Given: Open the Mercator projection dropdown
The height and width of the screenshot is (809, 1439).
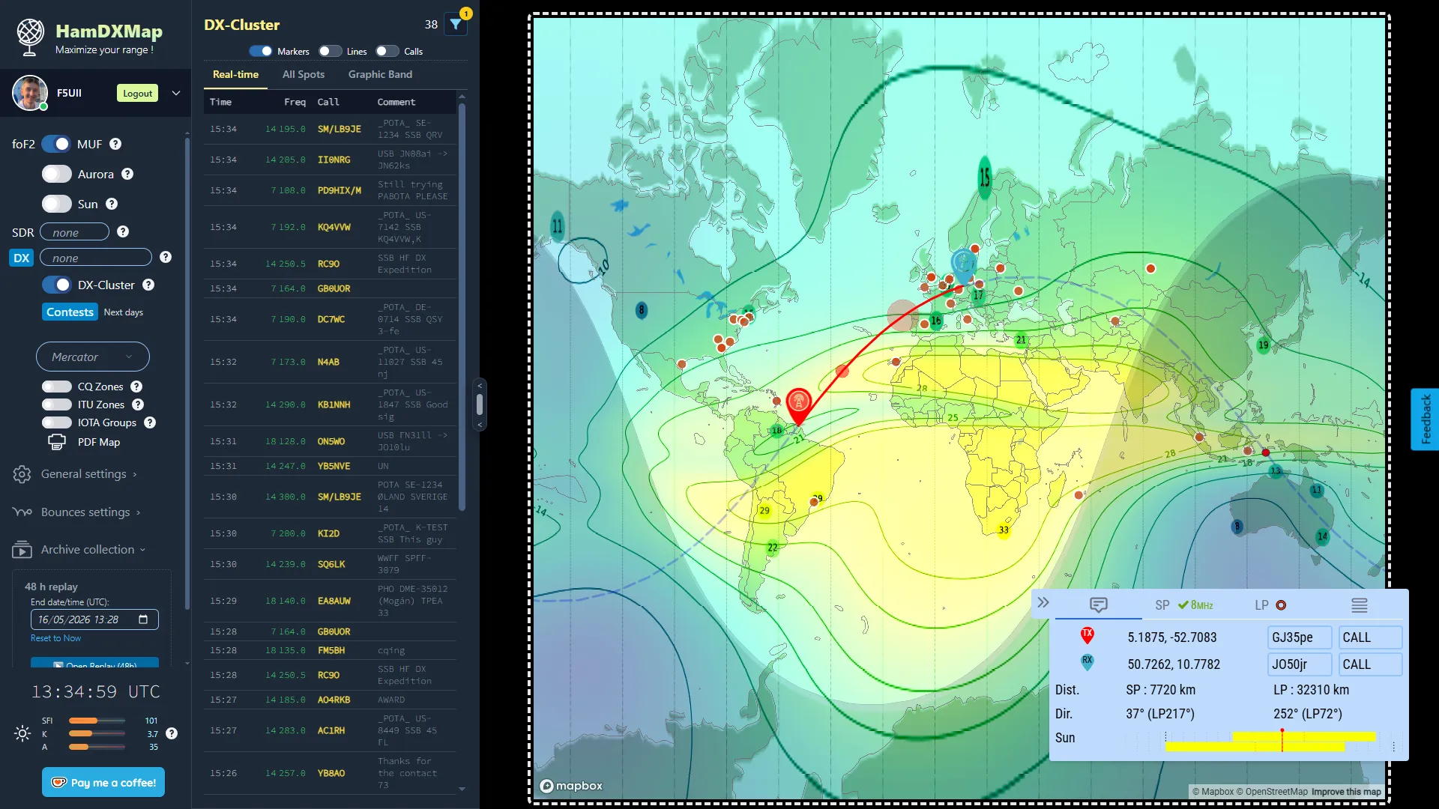Looking at the screenshot, I should tap(93, 357).
